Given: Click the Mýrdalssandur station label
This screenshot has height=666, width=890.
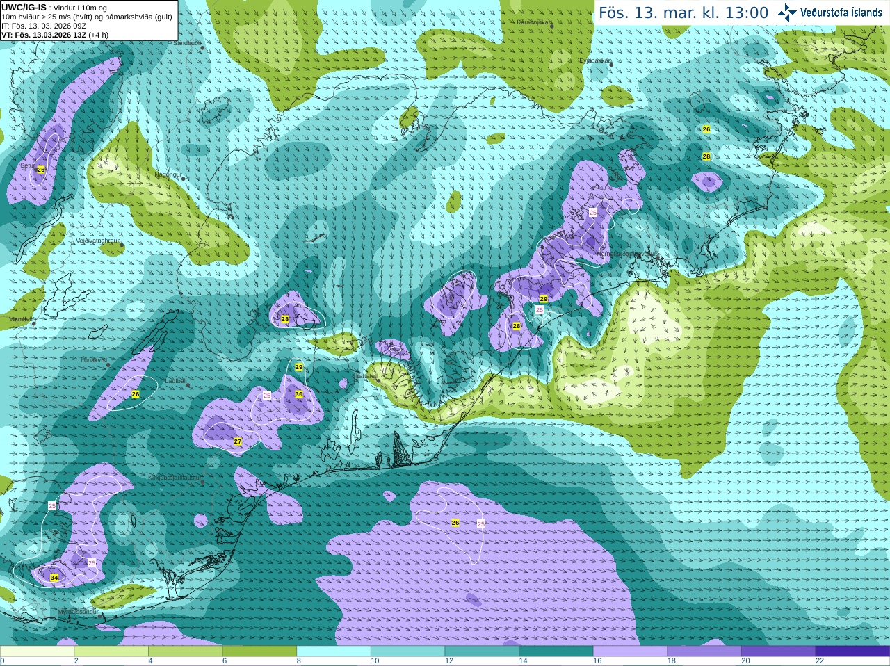Looking at the screenshot, I should pos(78,612).
